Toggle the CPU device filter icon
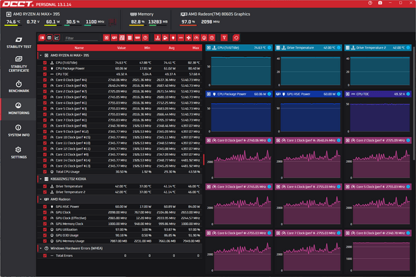 pos(107,38)
